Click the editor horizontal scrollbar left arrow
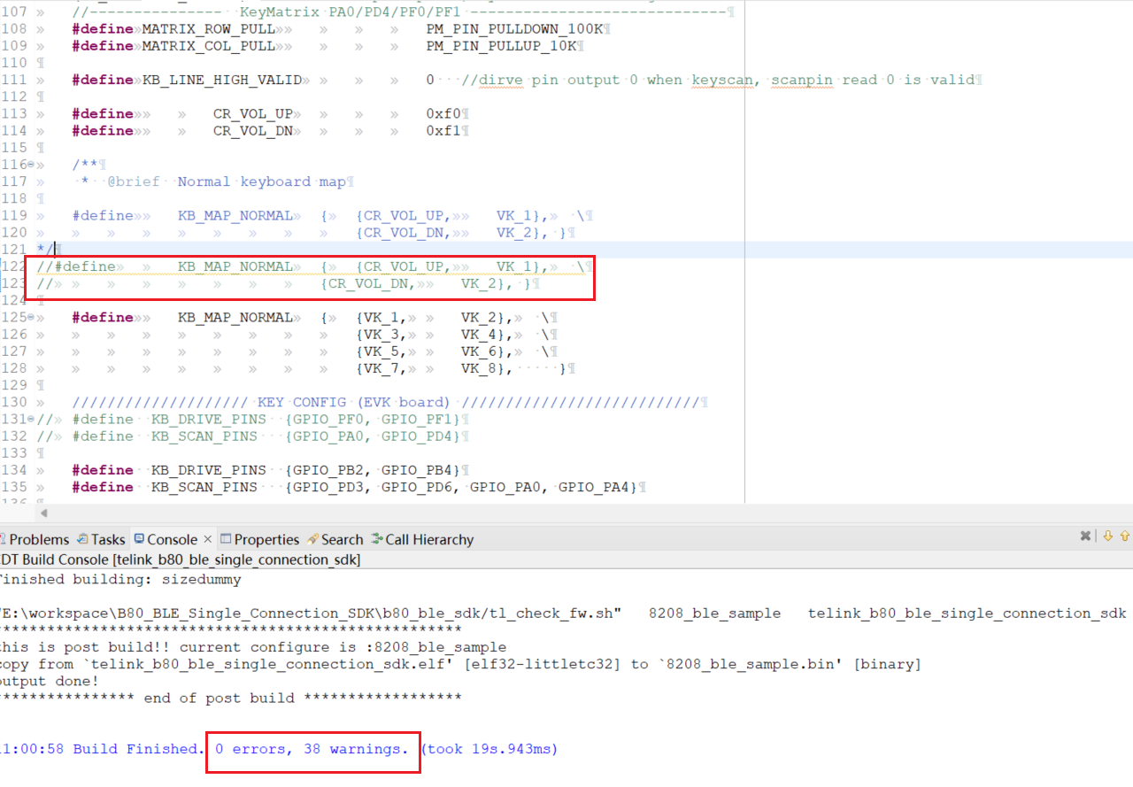The image size is (1133, 787). (43, 513)
